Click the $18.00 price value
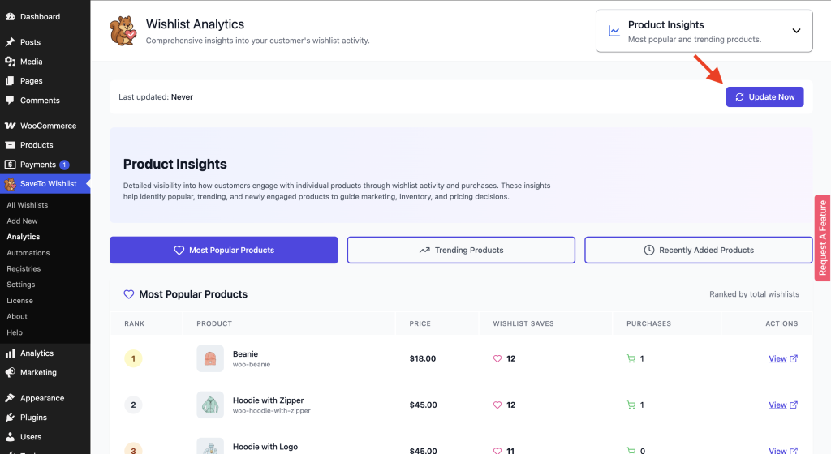Viewport: 831px width, 454px height. tap(422, 359)
